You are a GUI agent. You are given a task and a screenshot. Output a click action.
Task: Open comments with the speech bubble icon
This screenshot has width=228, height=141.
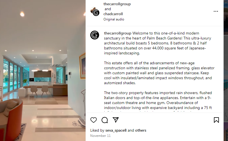(105, 120)
